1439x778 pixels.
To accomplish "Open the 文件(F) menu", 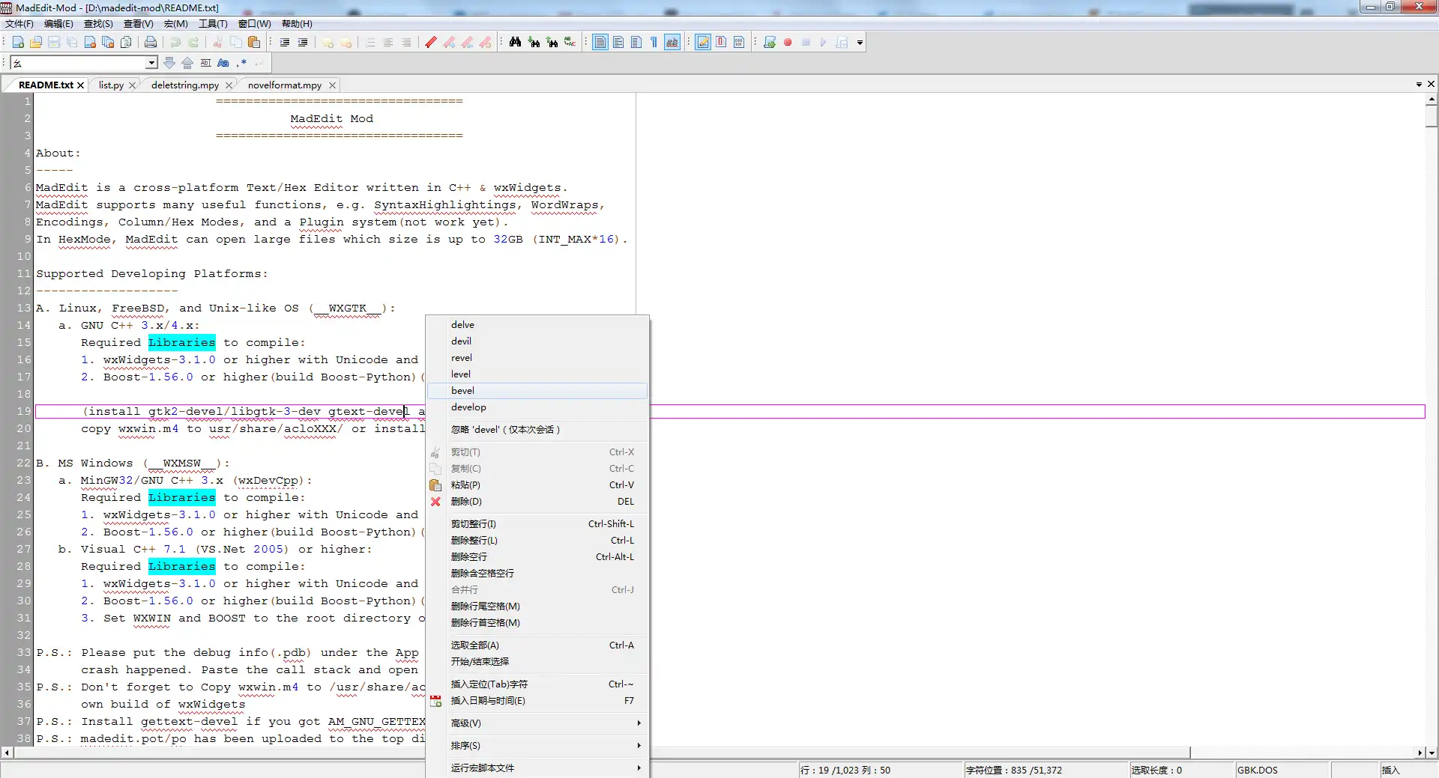I will pos(19,24).
